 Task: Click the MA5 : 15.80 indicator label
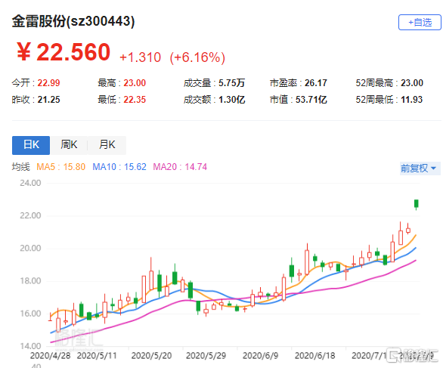[x=60, y=167]
